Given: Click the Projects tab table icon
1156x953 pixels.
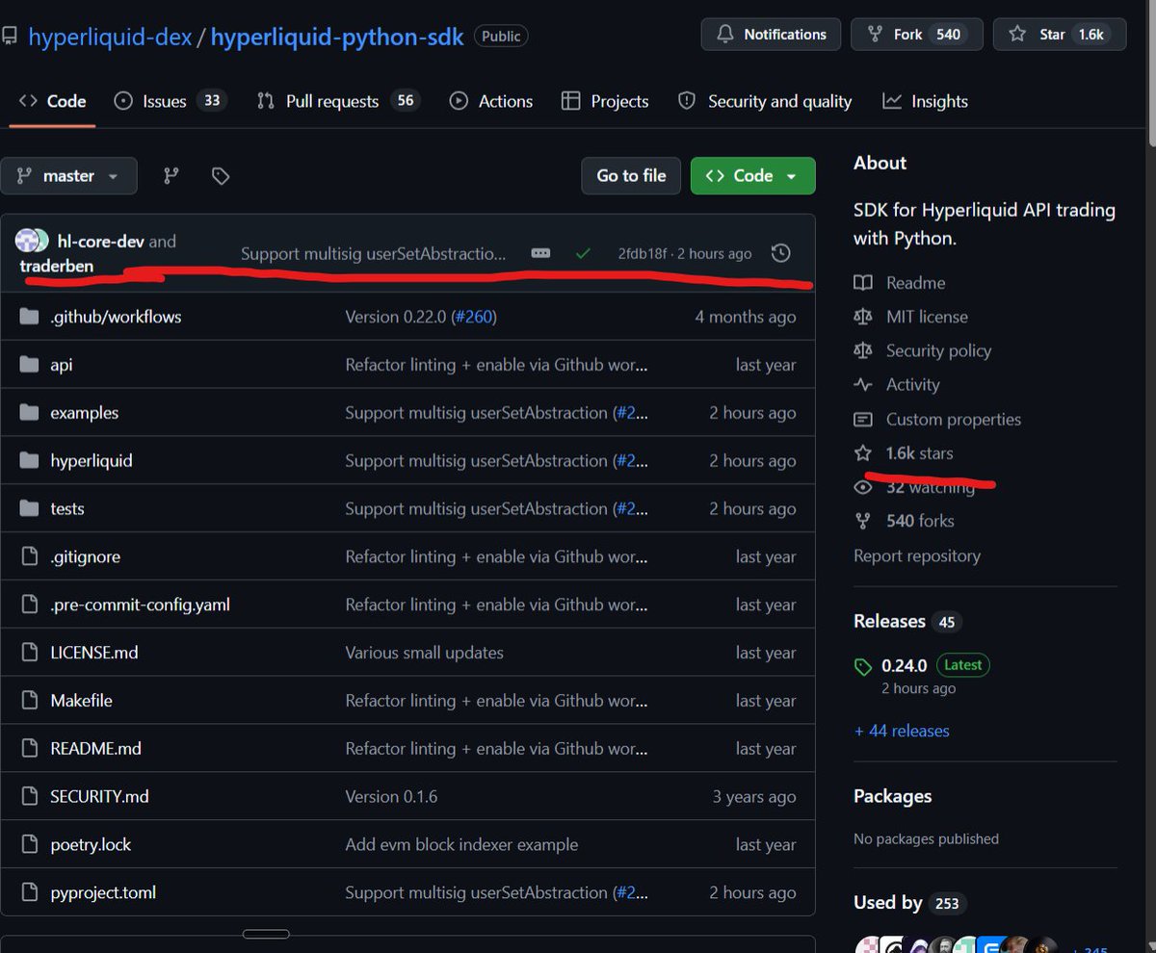Looking at the screenshot, I should point(571,101).
